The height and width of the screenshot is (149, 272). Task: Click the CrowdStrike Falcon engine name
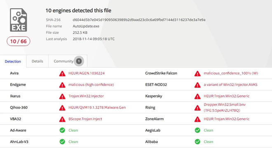click(x=161, y=73)
